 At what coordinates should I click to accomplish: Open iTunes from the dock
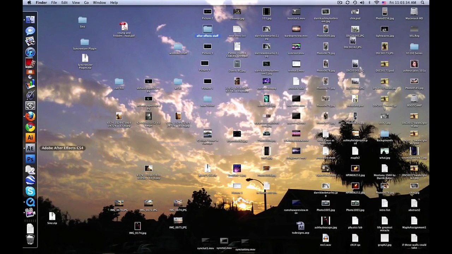click(30, 52)
